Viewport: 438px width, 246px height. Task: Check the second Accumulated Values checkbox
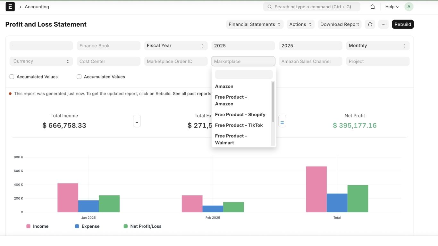(79, 77)
